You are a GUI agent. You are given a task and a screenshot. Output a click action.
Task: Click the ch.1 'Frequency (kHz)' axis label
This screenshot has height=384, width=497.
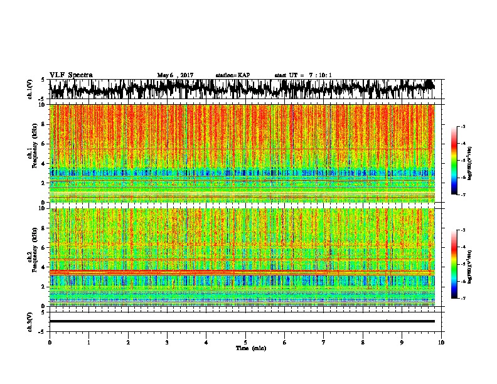[35, 146]
